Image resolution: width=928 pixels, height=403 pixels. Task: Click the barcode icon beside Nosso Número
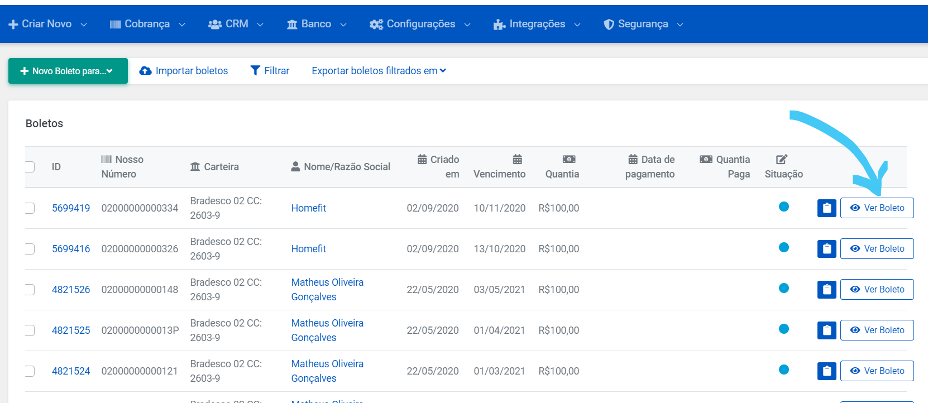coord(106,160)
